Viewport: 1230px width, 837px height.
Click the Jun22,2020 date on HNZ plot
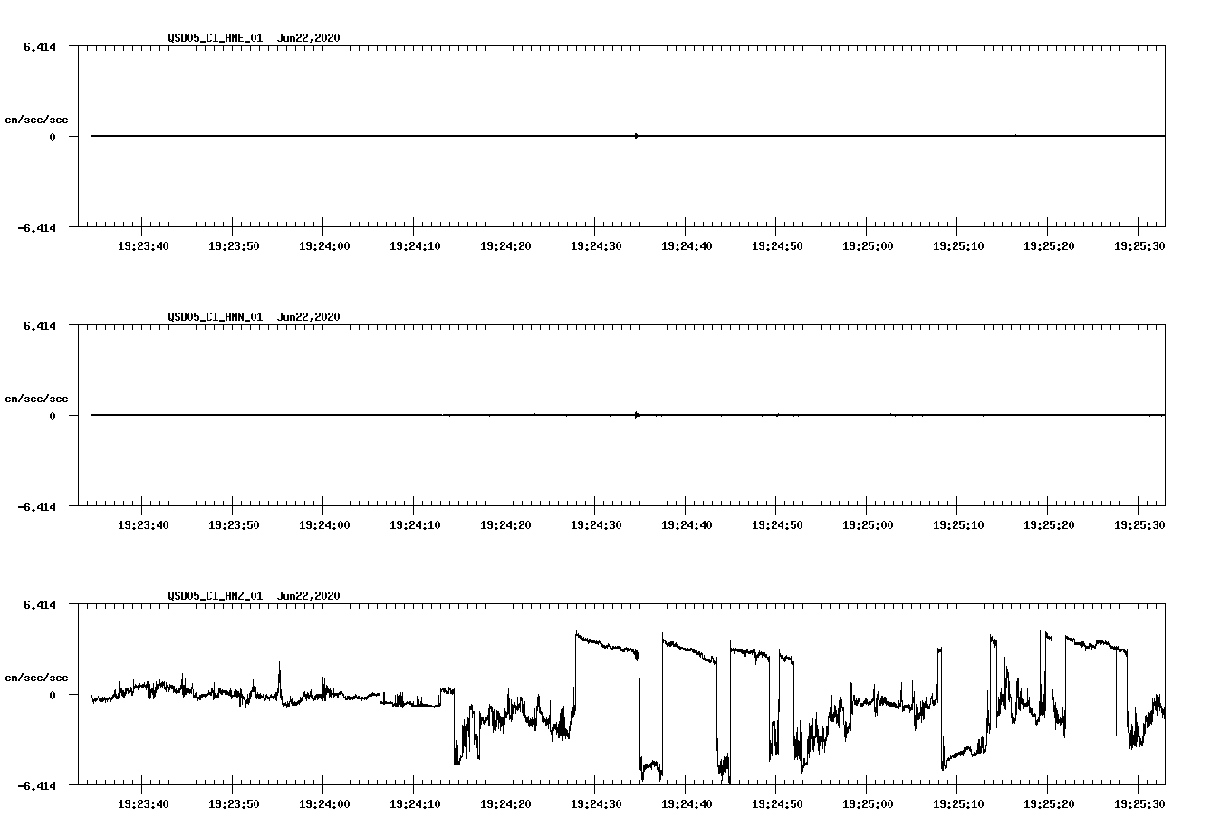click(309, 596)
